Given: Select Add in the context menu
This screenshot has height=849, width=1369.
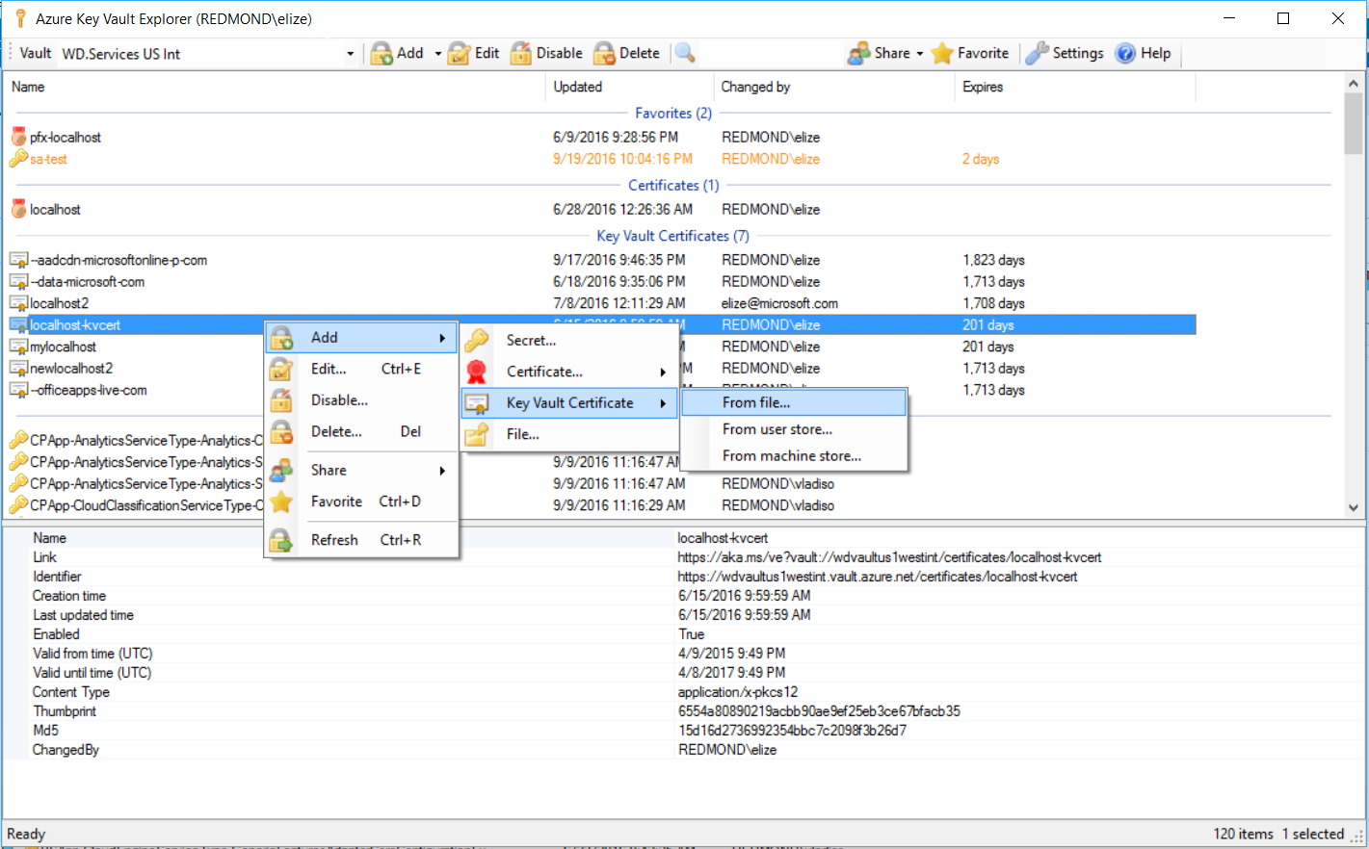Looking at the screenshot, I should tap(361, 338).
